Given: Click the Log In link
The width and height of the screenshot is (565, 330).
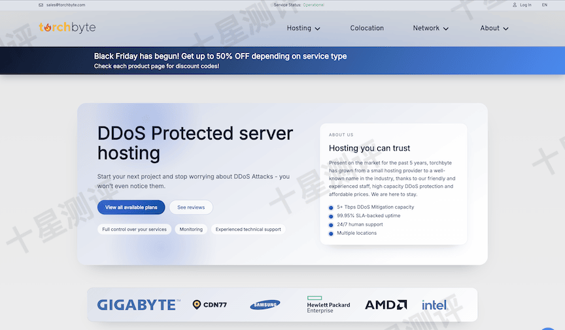Looking at the screenshot, I should tap(525, 5).
